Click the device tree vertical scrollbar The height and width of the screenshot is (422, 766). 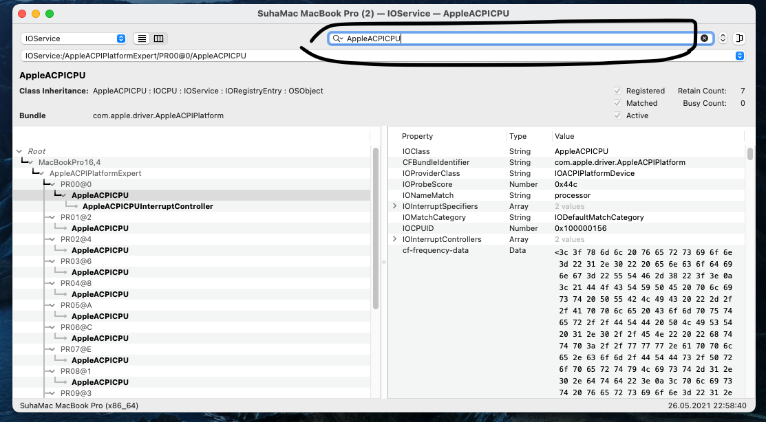pyautogui.click(x=376, y=227)
